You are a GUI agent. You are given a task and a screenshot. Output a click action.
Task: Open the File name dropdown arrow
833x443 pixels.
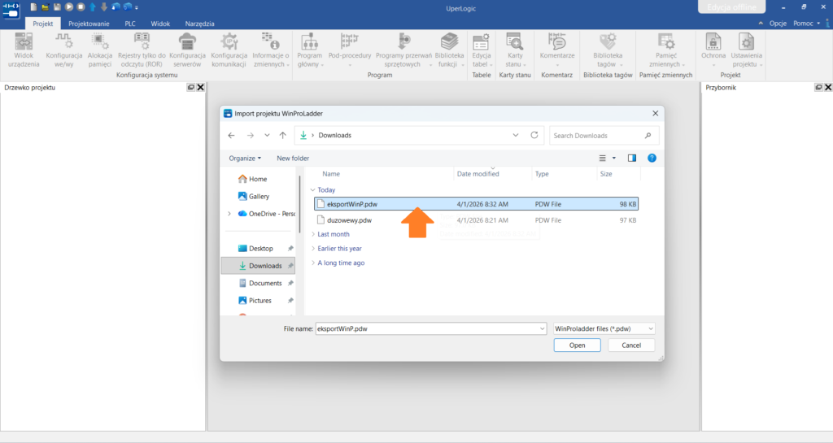(x=542, y=328)
